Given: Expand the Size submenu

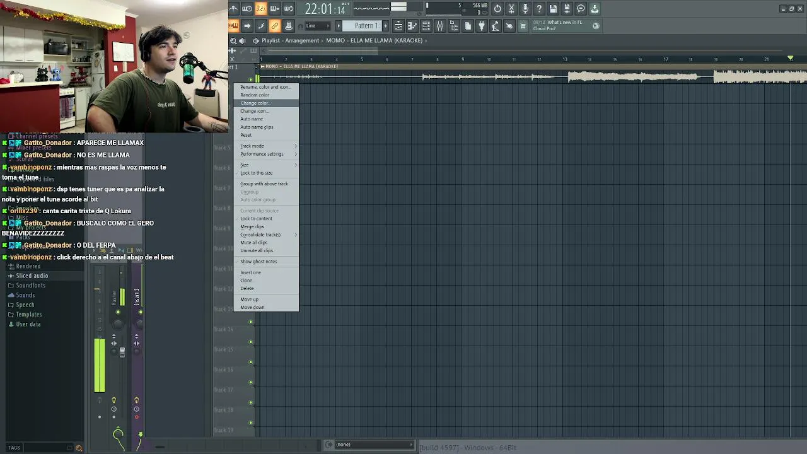Looking at the screenshot, I should click(x=266, y=165).
